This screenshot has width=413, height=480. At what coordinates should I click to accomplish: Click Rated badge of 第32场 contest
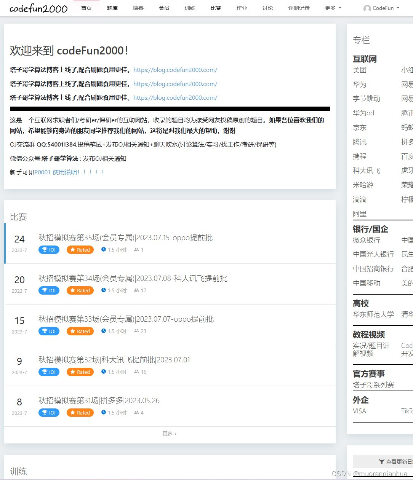pos(80,372)
